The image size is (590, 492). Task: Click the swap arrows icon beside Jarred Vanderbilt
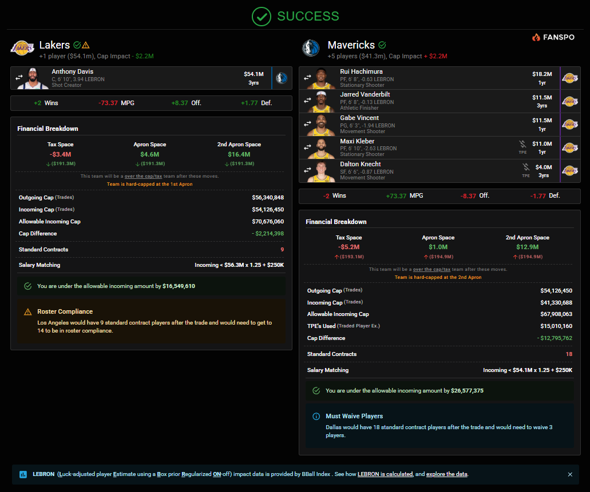coord(307,101)
